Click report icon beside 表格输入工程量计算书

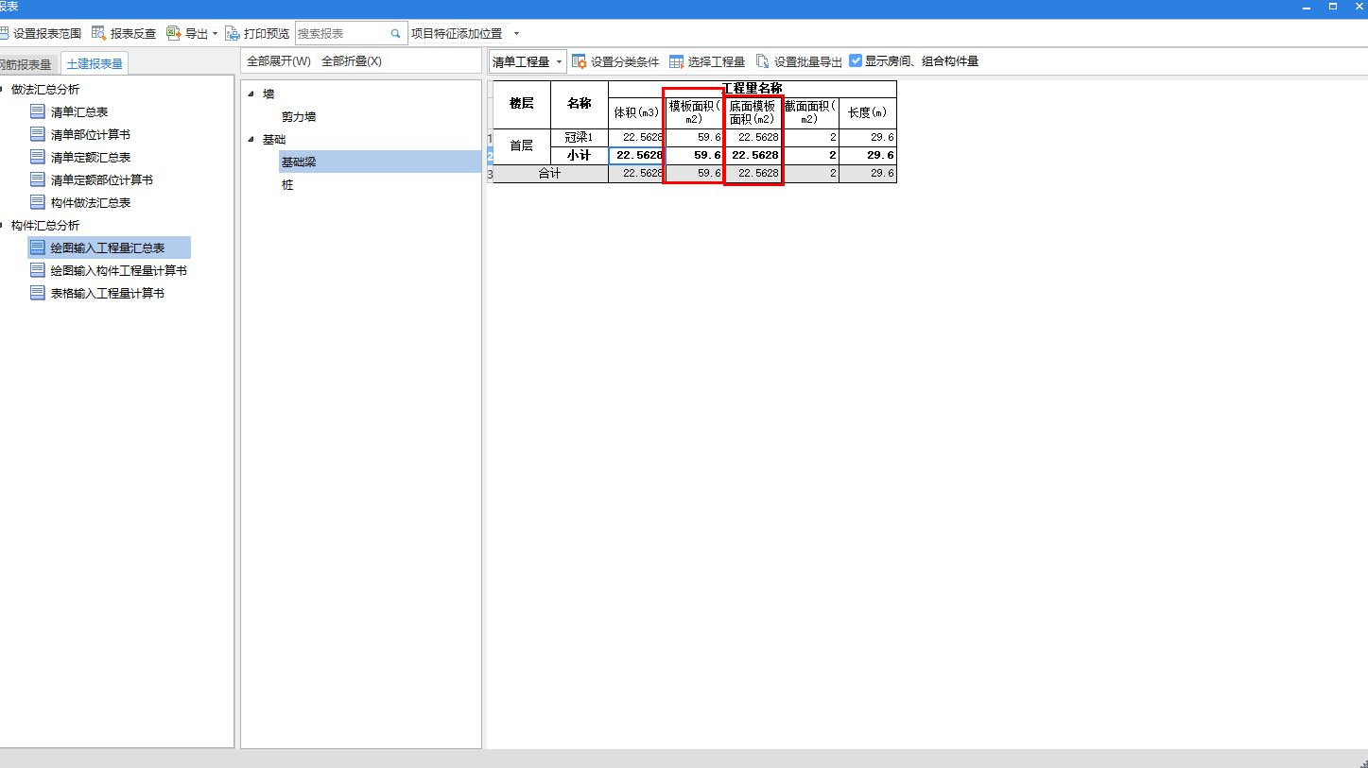(38, 293)
